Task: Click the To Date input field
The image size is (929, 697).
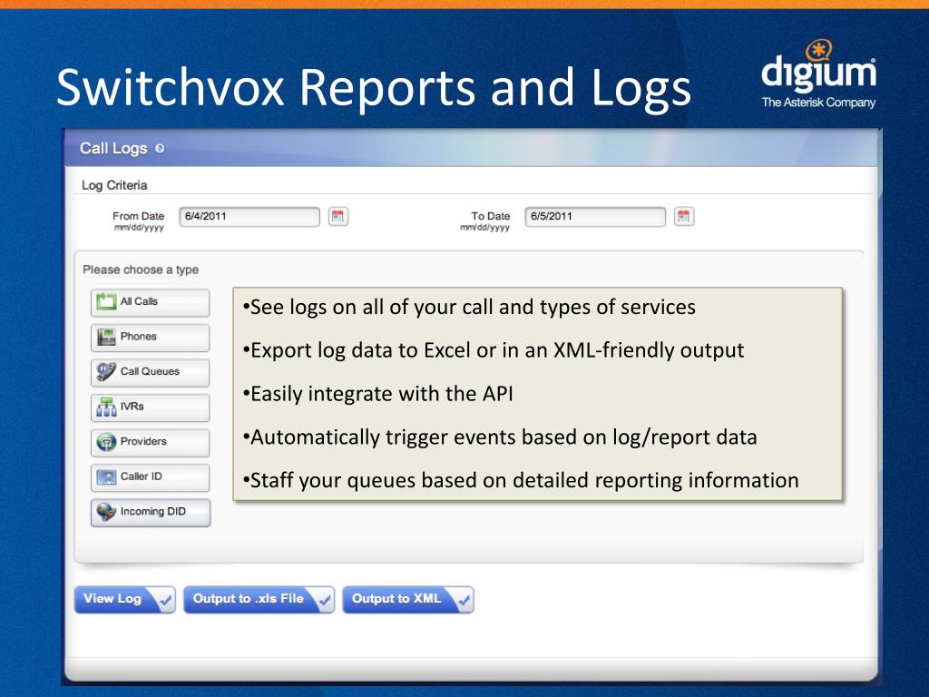Action: (x=595, y=216)
